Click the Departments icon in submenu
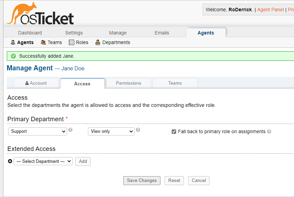Screen dimensions: 294x197 [x=98, y=42]
